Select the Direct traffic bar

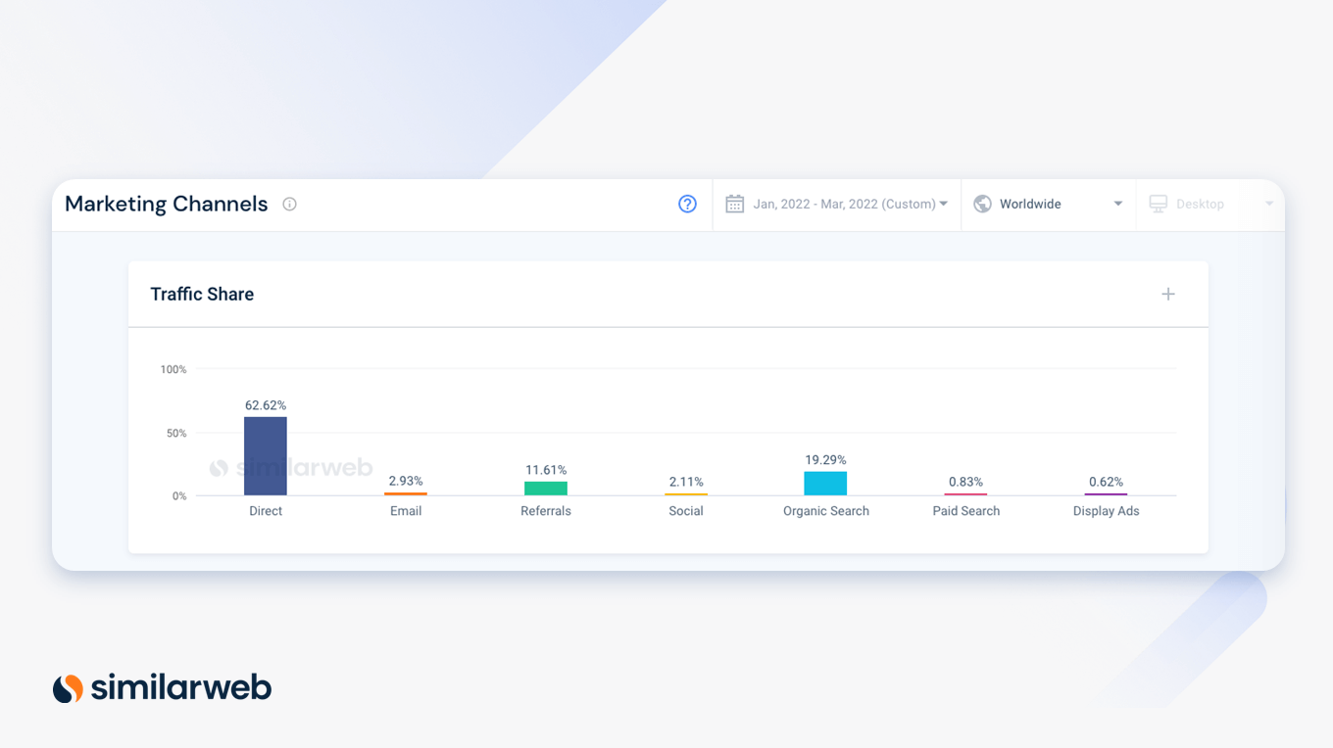point(265,455)
